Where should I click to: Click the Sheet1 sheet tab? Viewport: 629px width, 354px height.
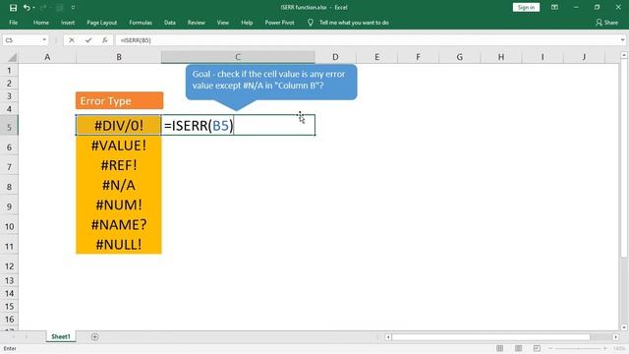click(61, 336)
